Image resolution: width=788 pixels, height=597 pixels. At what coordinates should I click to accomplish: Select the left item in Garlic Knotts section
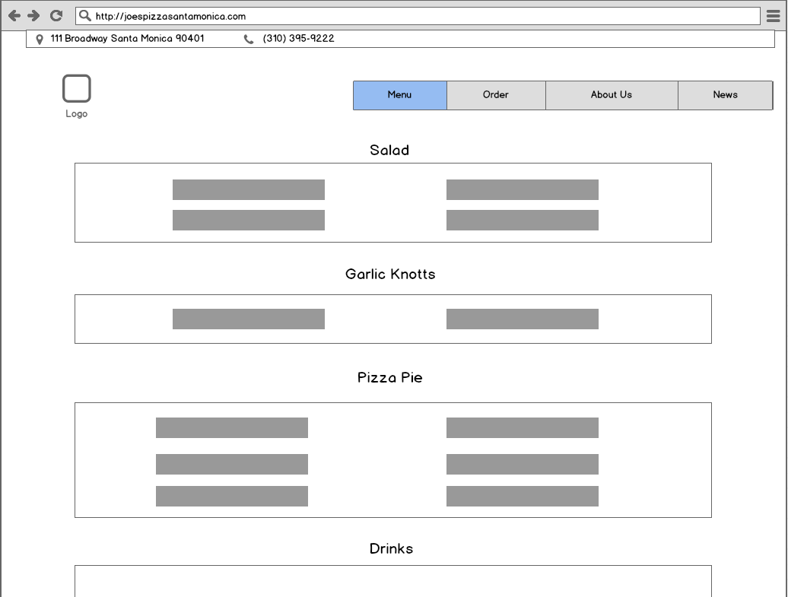tap(249, 319)
